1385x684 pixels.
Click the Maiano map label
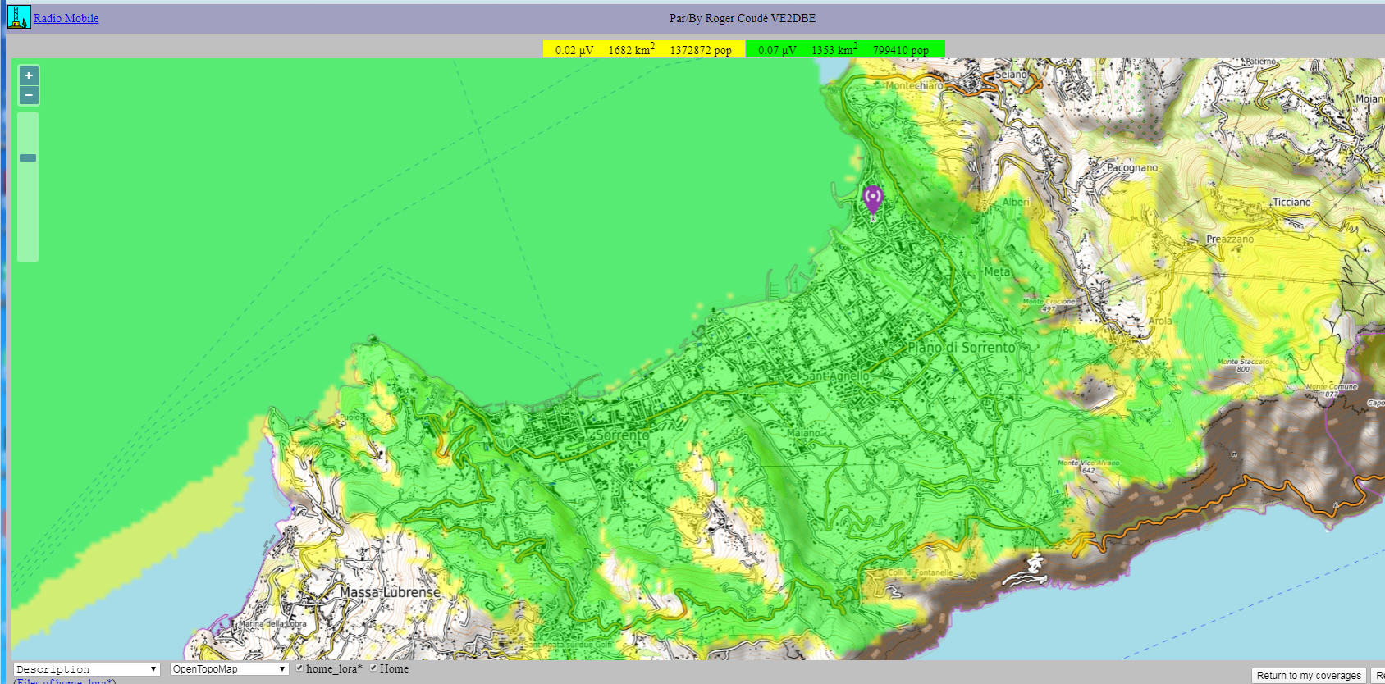click(803, 432)
